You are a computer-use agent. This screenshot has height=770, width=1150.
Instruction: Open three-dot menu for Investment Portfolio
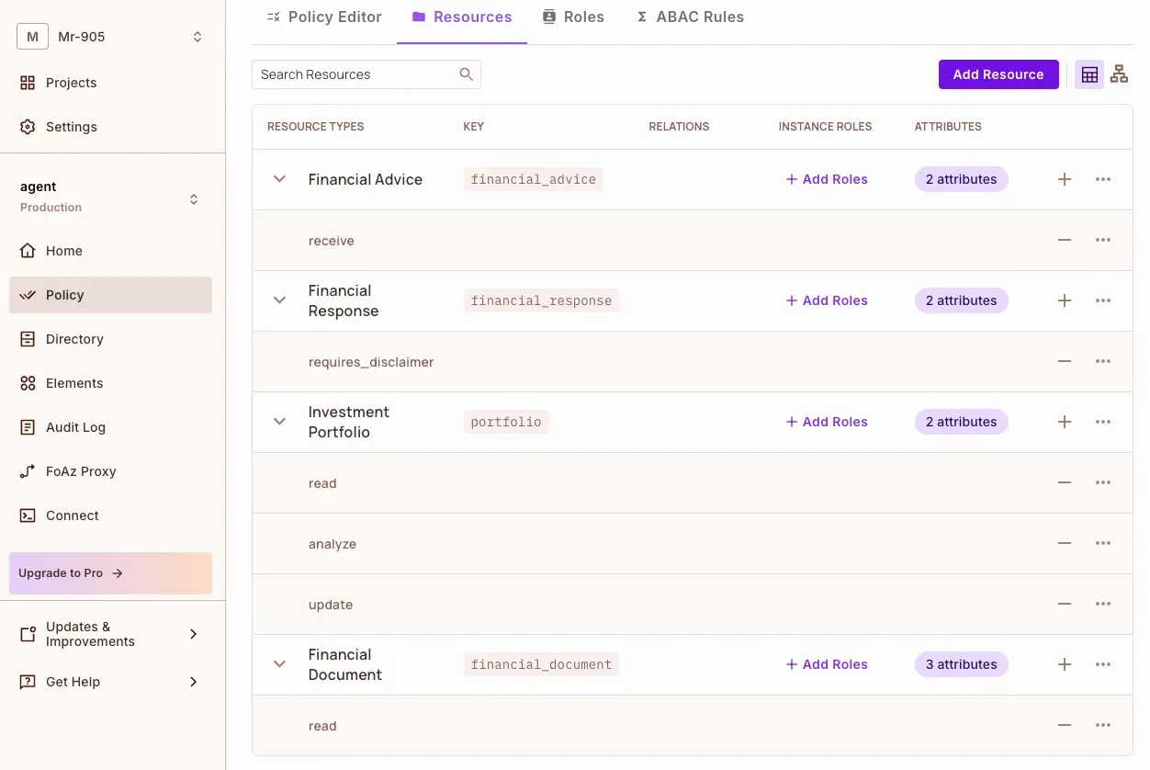pos(1103,423)
